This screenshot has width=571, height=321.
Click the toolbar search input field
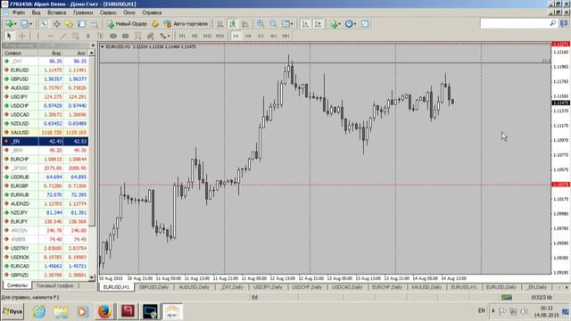[515, 24]
